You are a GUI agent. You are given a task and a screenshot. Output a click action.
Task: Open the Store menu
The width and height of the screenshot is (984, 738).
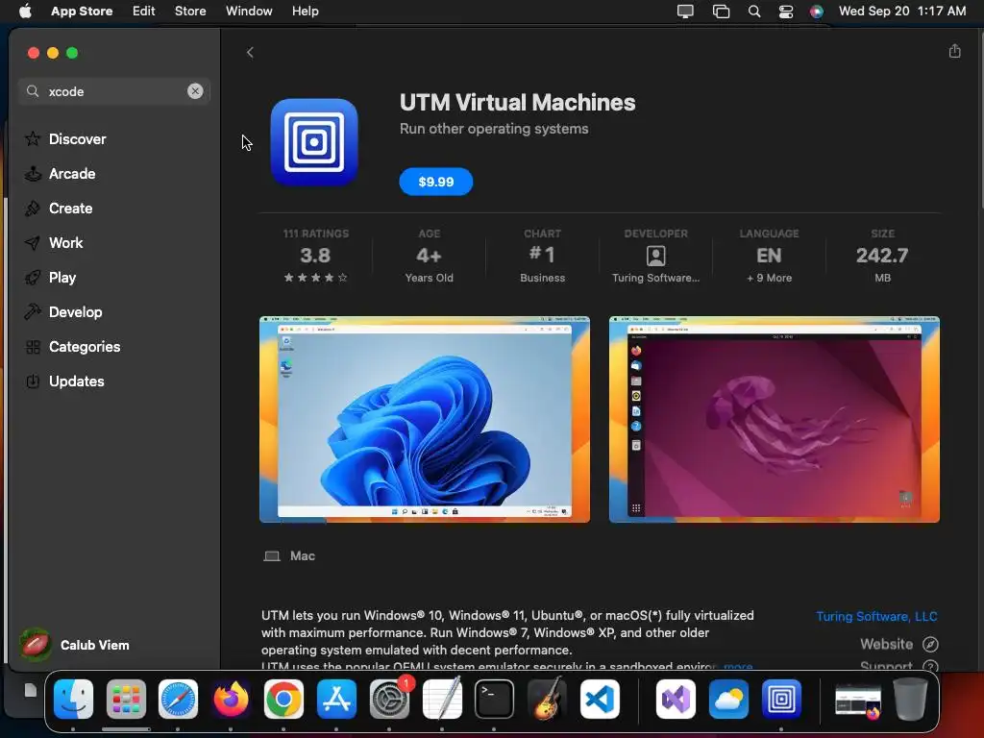point(190,12)
